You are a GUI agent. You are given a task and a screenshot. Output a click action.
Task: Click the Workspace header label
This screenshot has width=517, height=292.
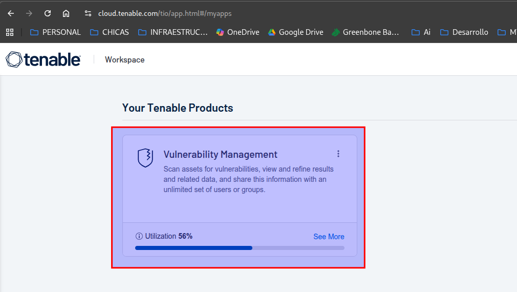pos(124,60)
